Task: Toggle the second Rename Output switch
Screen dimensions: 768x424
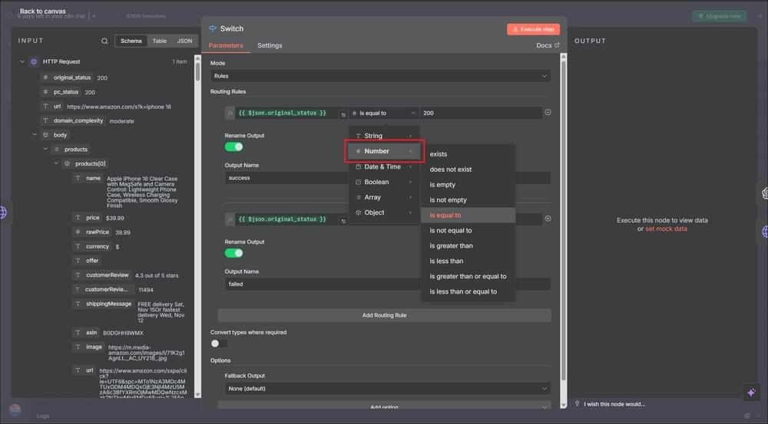Action: [x=233, y=253]
